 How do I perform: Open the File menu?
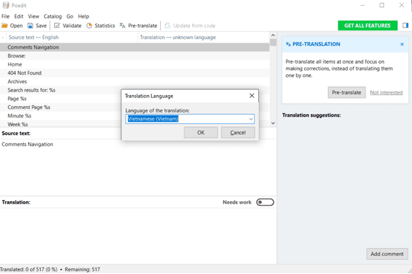(x=5, y=16)
